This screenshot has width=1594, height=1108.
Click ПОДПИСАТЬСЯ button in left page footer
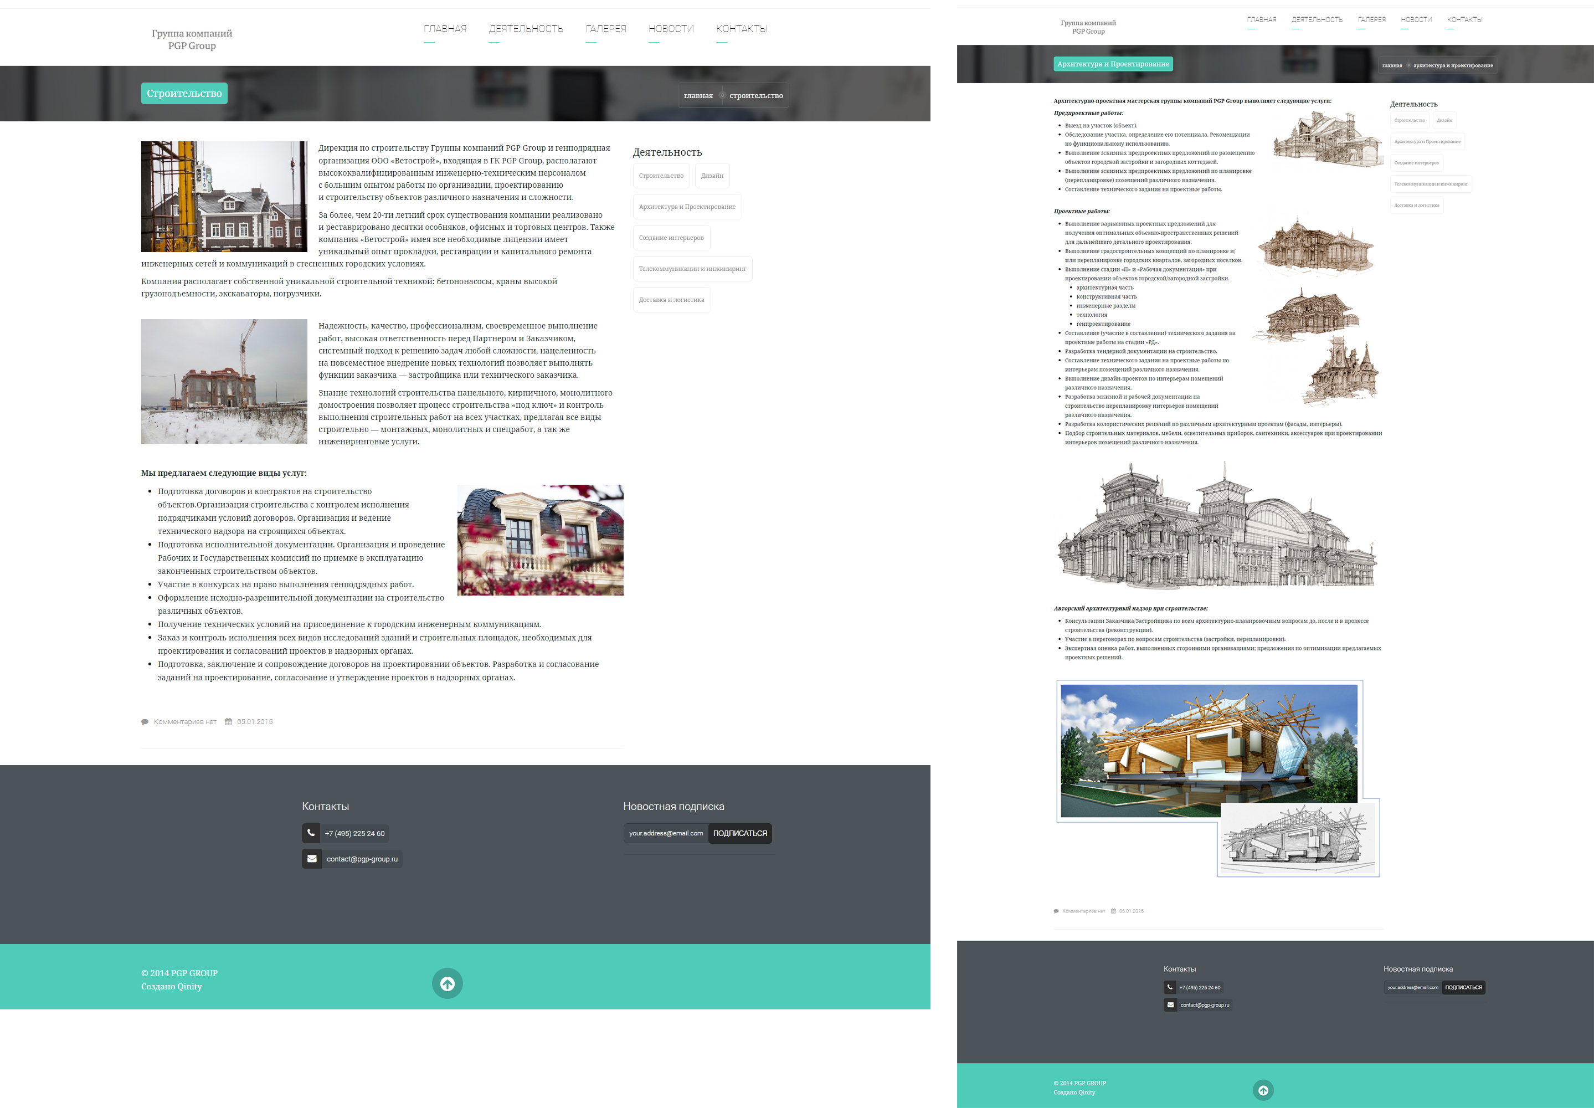[x=740, y=833]
